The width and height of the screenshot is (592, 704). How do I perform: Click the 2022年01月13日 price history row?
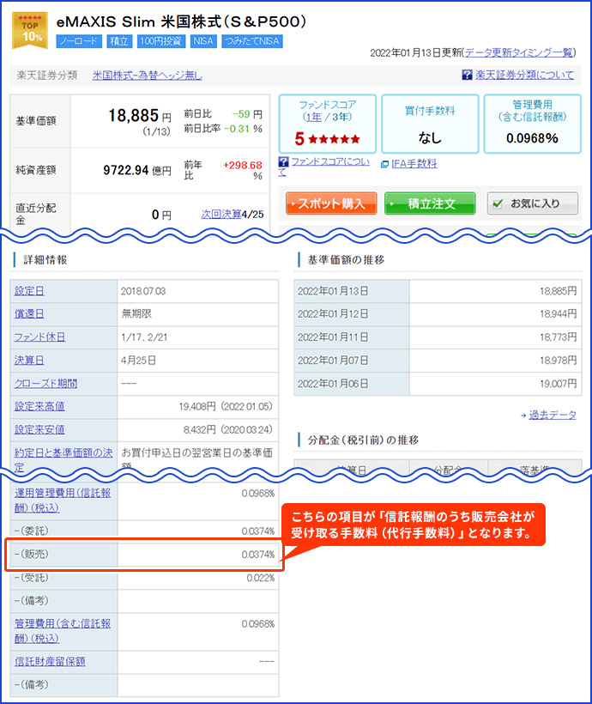tap(438, 291)
